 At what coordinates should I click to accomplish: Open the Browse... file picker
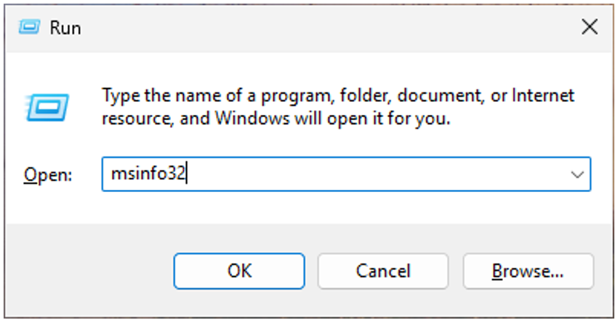tap(528, 271)
